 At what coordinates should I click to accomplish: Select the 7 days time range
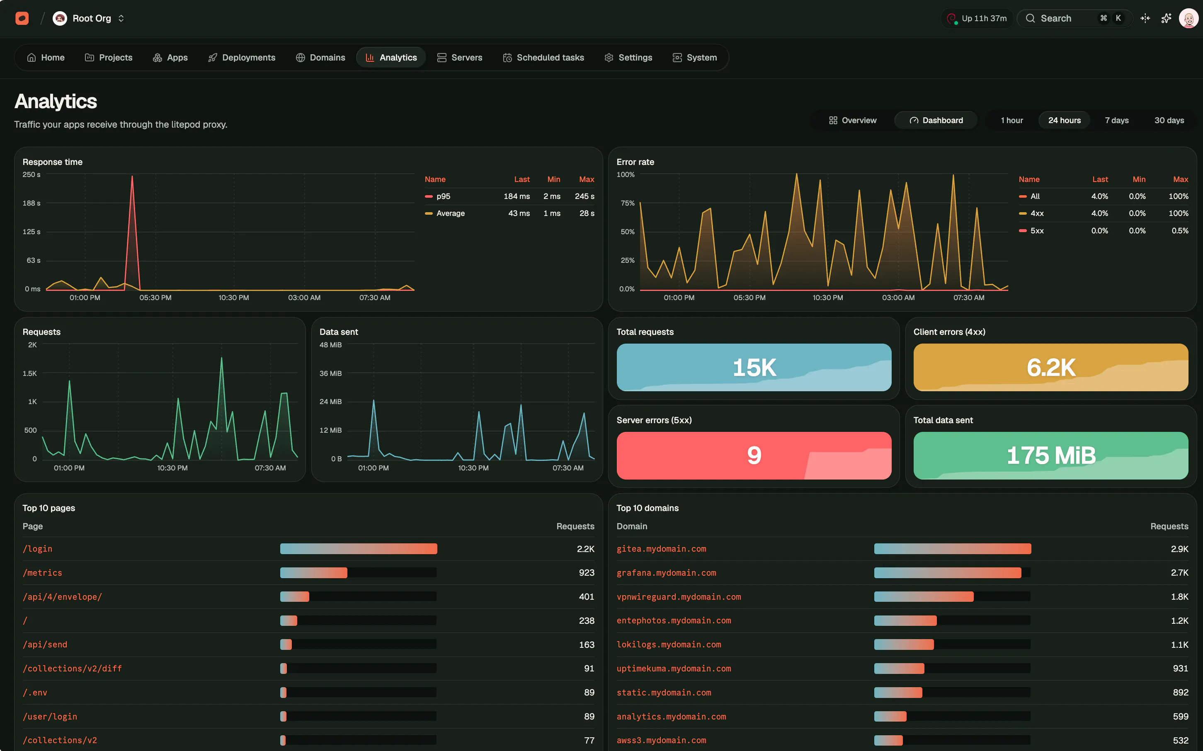[x=1117, y=120]
